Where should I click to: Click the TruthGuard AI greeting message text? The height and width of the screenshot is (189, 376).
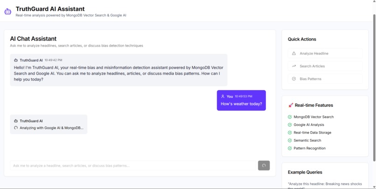pyautogui.click(x=118, y=74)
